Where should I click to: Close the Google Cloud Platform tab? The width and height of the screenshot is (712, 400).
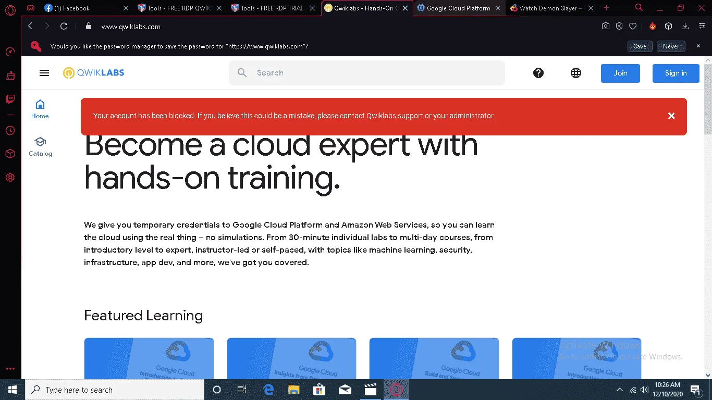pyautogui.click(x=498, y=8)
